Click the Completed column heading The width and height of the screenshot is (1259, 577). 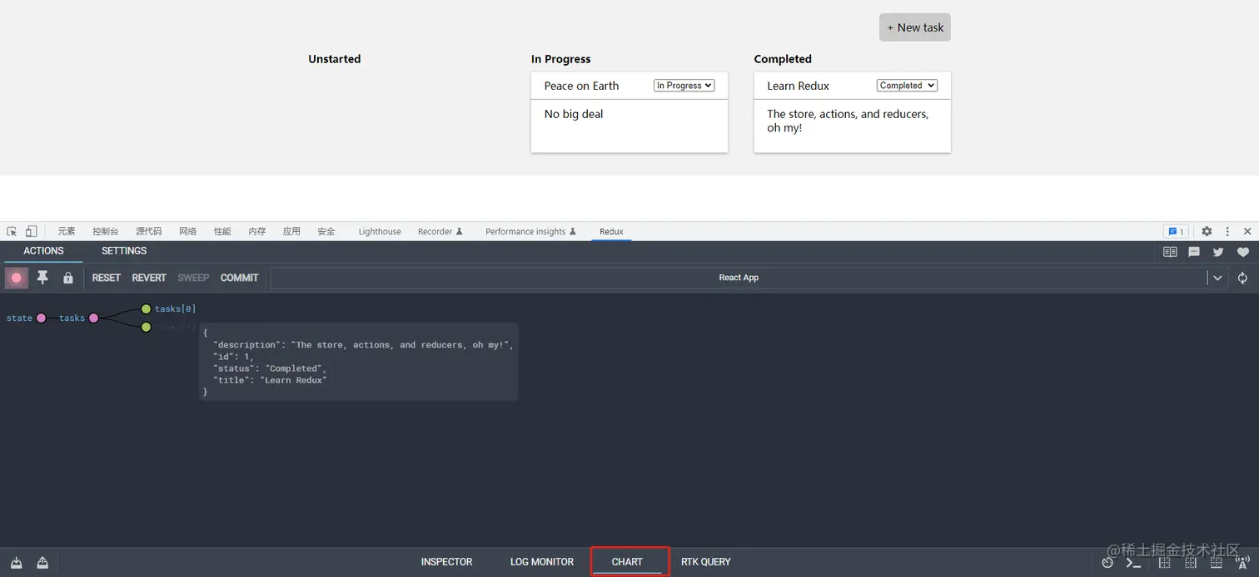[x=783, y=59]
